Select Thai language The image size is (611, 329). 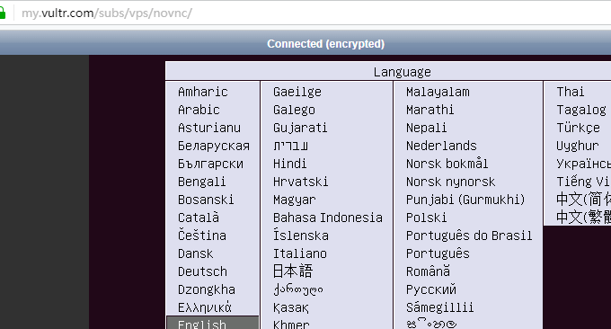[x=571, y=92]
